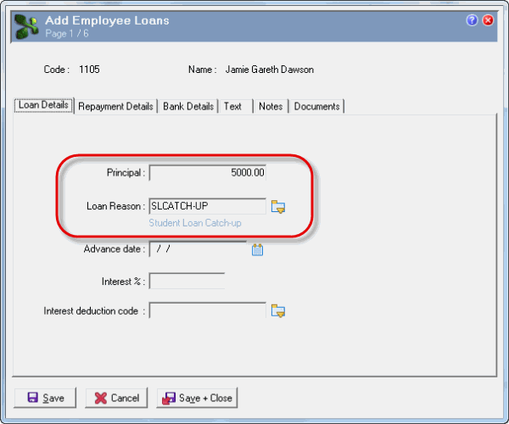Open the Advance date calendar picker

coord(257,250)
